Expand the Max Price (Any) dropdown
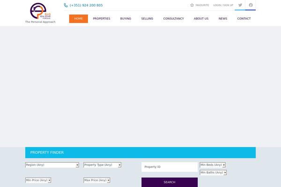This screenshot has height=187, width=281. pyautogui.click(x=97, y=180)
